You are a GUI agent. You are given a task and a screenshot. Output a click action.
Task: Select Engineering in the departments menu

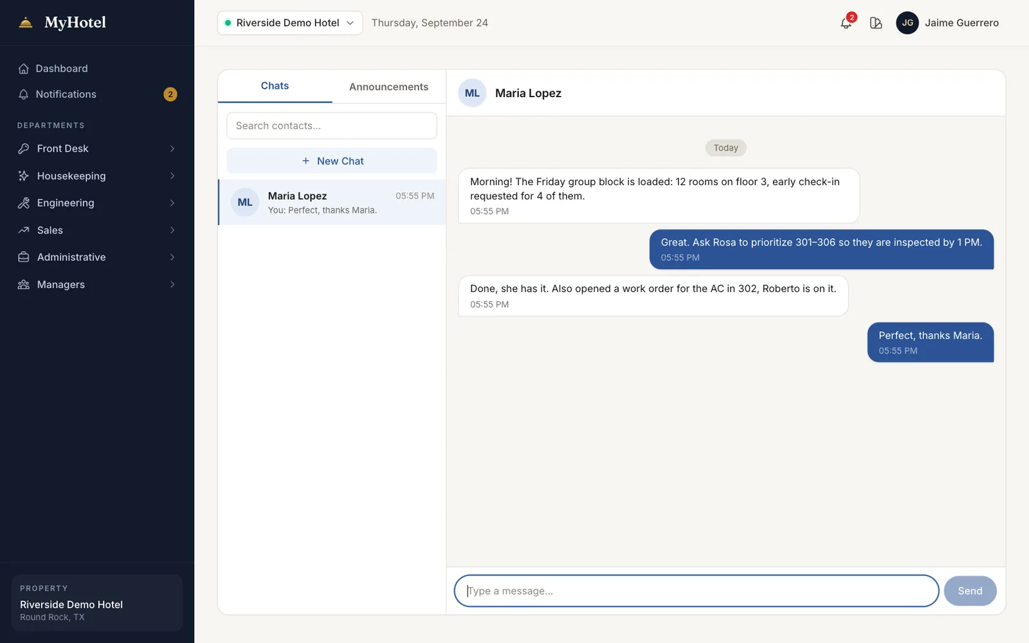click(97, 203)
